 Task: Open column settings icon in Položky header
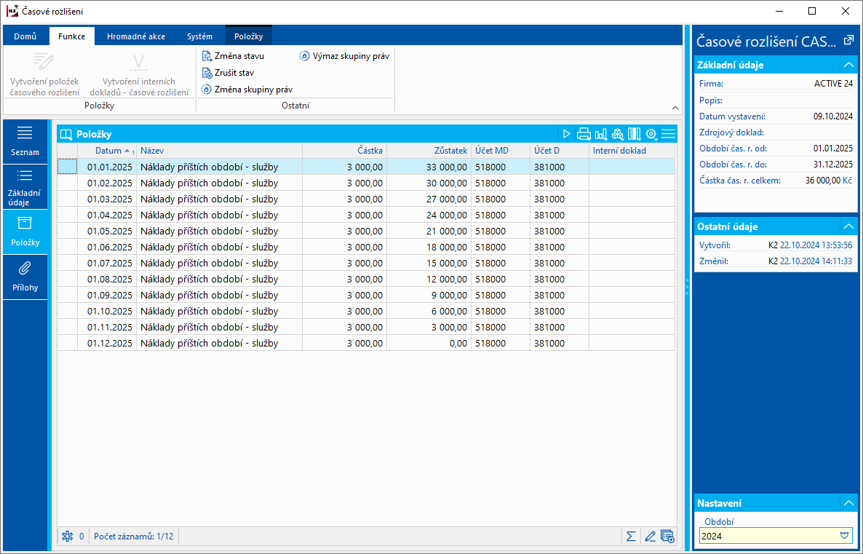tap(634, 134)
